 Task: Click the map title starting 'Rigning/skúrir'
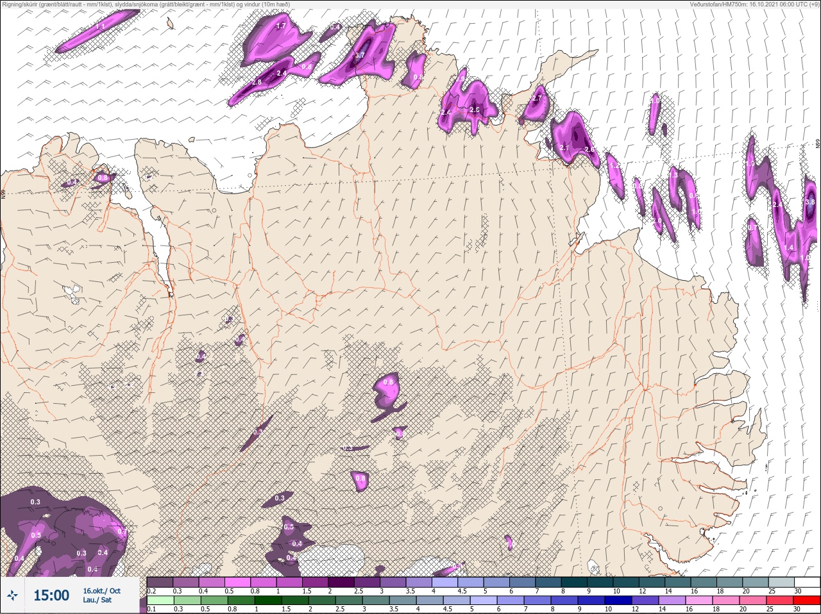tap(145, 4)
